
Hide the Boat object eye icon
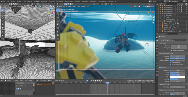point(186,23)
